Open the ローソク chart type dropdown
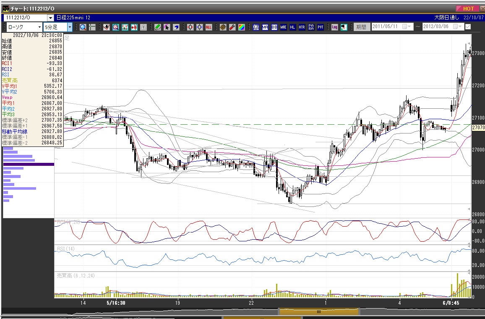Viewport: 485px width, 319px height. pyautogui.click(x=39, y=27)
